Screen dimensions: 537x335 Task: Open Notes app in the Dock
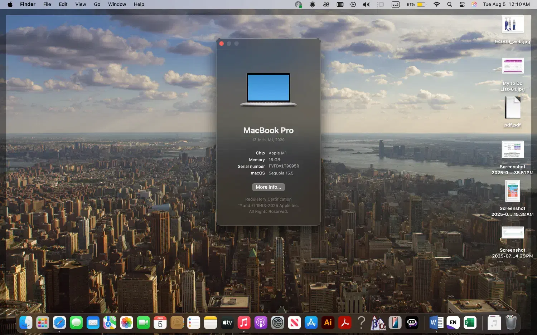point(211,323)
